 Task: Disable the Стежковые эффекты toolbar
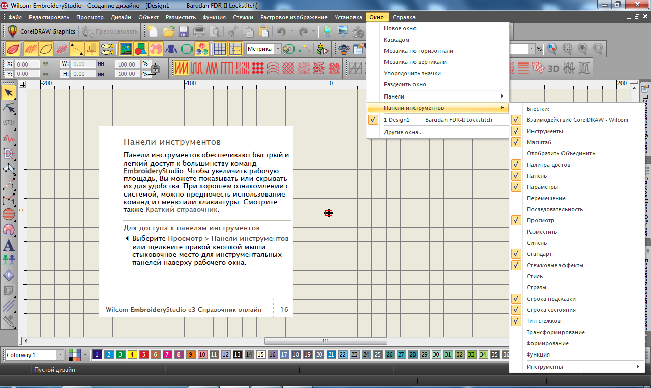(x=555, y=265)
